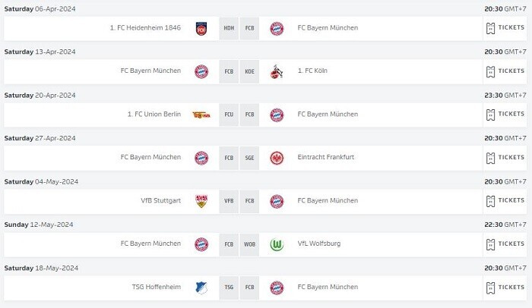
Task: Click ticket icon for Heidenheim match
Action: (x=490, y=29)
